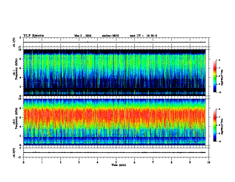Click the "-7" value on ch.2 color bar
Image resolution: width=235 pixels, height=182 pixels.
[x=219, y=117]
